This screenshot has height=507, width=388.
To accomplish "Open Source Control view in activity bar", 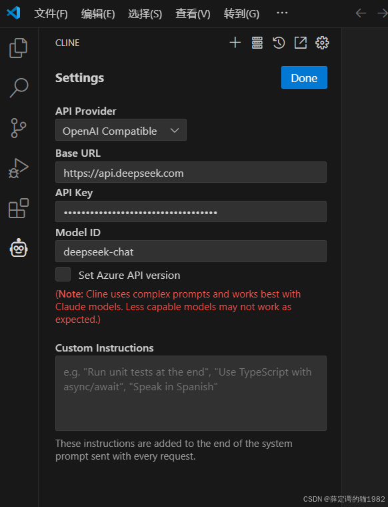I will [19, 128].
